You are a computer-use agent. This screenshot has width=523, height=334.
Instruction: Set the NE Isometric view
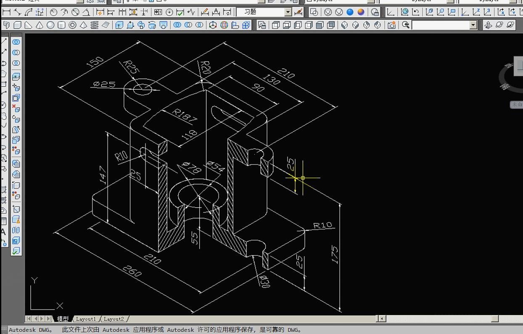(x=367, y=25)
